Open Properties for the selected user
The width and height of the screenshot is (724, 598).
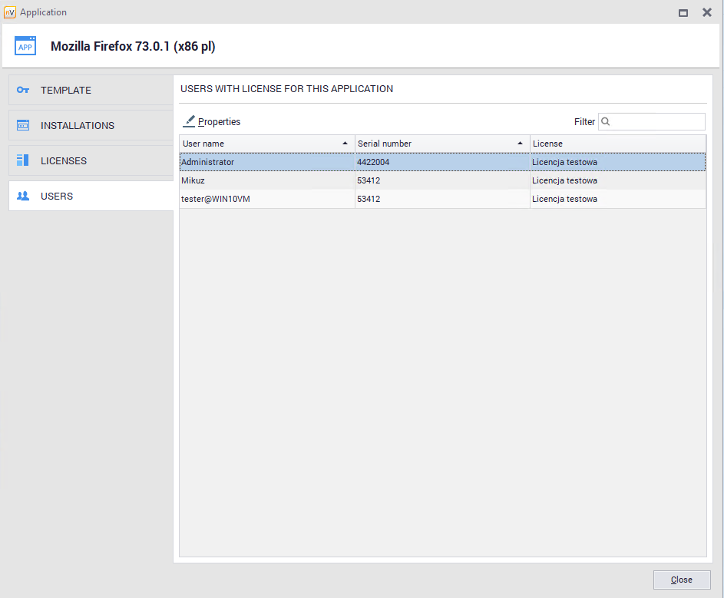tap(219, 121)
